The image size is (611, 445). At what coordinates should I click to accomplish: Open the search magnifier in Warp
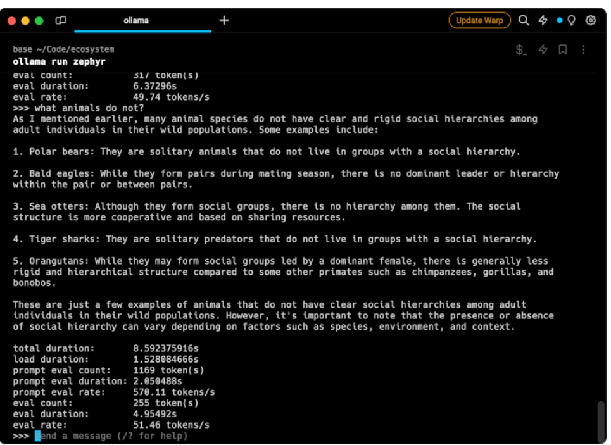[524, 20]
